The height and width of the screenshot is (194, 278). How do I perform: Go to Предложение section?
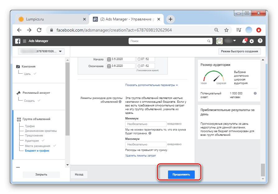coord(34,136)
